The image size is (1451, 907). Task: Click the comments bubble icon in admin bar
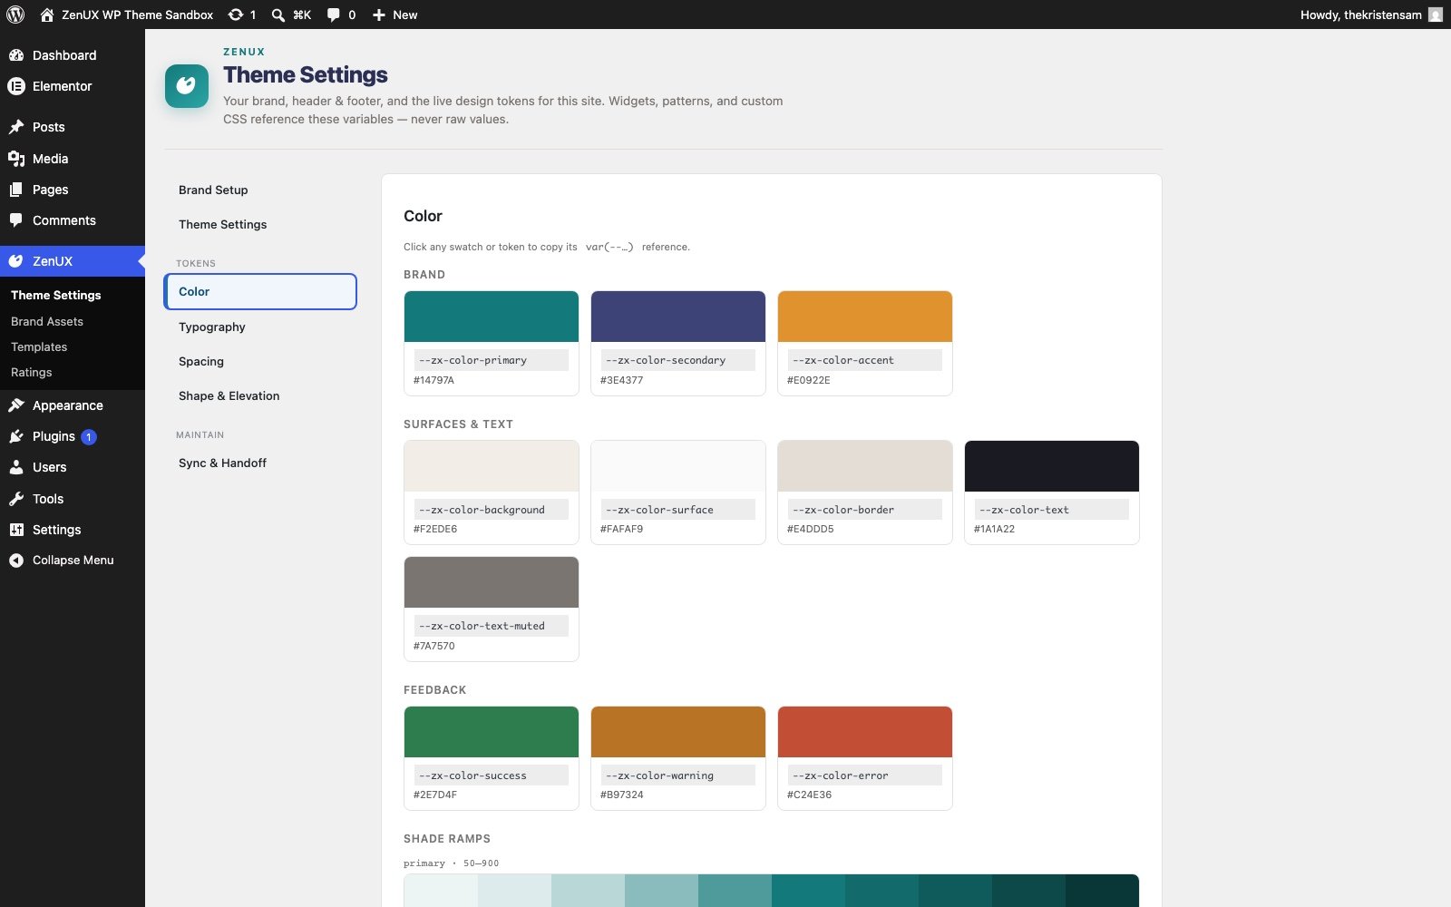(334, 15)
